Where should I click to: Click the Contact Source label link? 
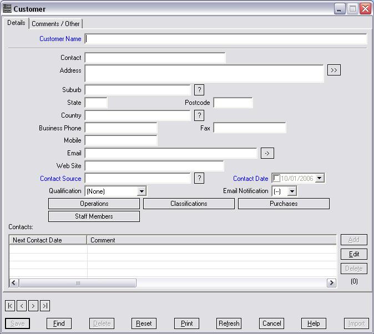[60, 179]
